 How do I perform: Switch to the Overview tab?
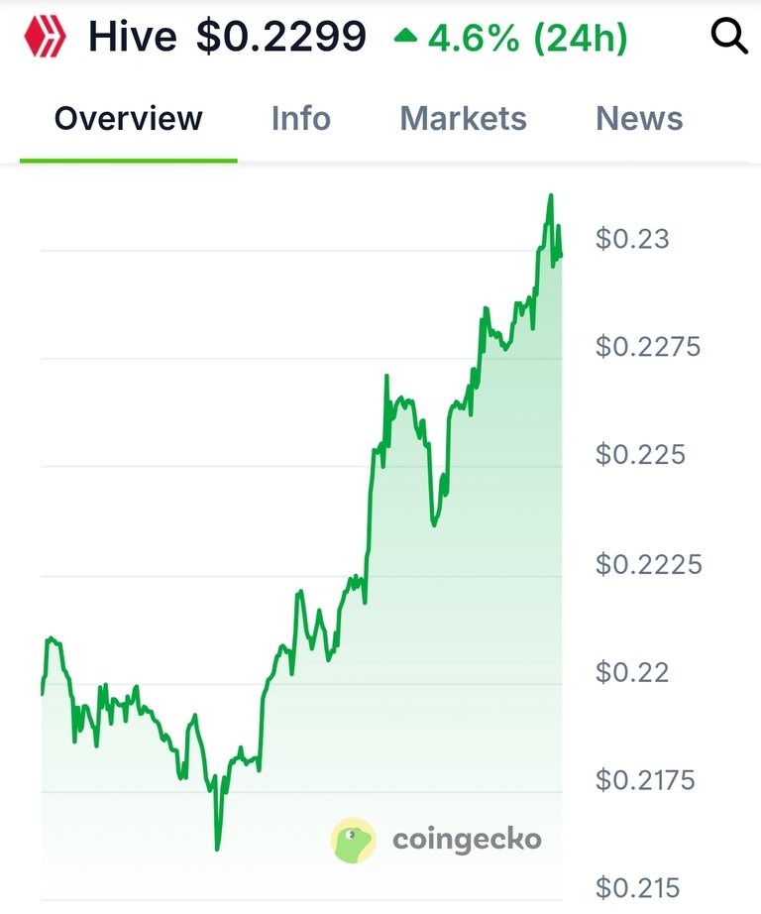click(128, 118)
